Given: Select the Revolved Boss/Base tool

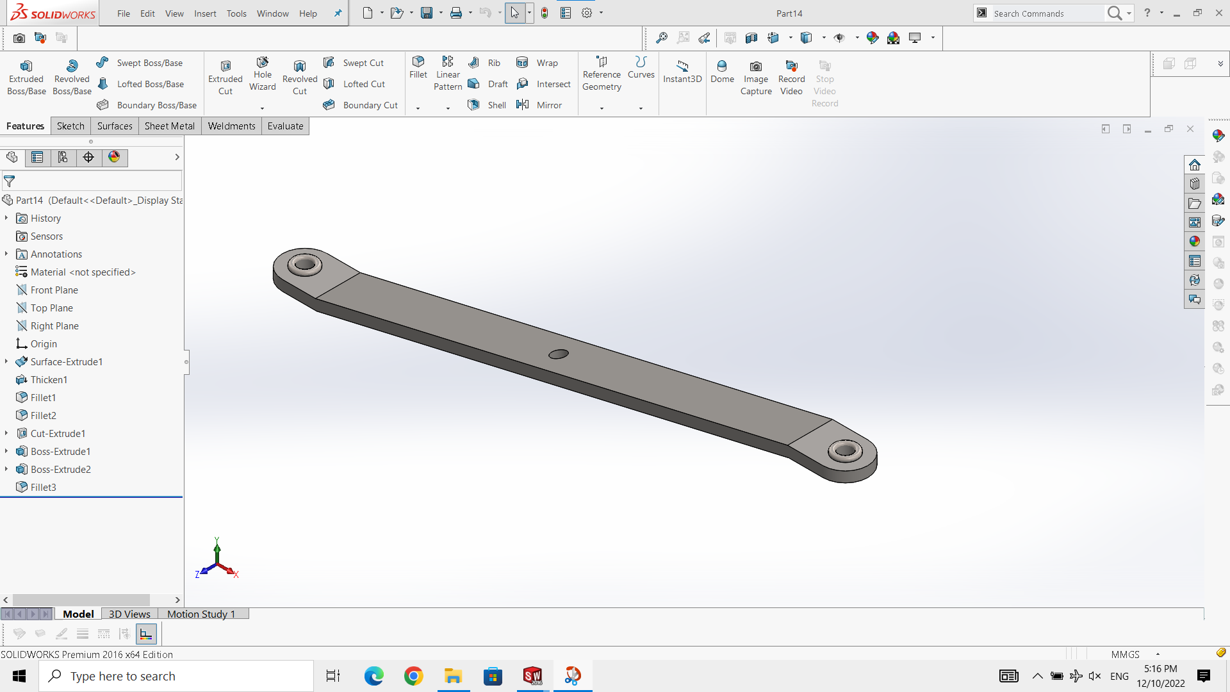Looking at the screenshot, I should pyautogui.click(x=72, y=78).
